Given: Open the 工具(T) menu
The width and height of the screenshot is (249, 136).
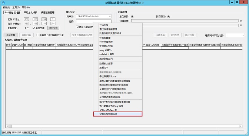Looking at the screenshot, I should pos(16,7).
